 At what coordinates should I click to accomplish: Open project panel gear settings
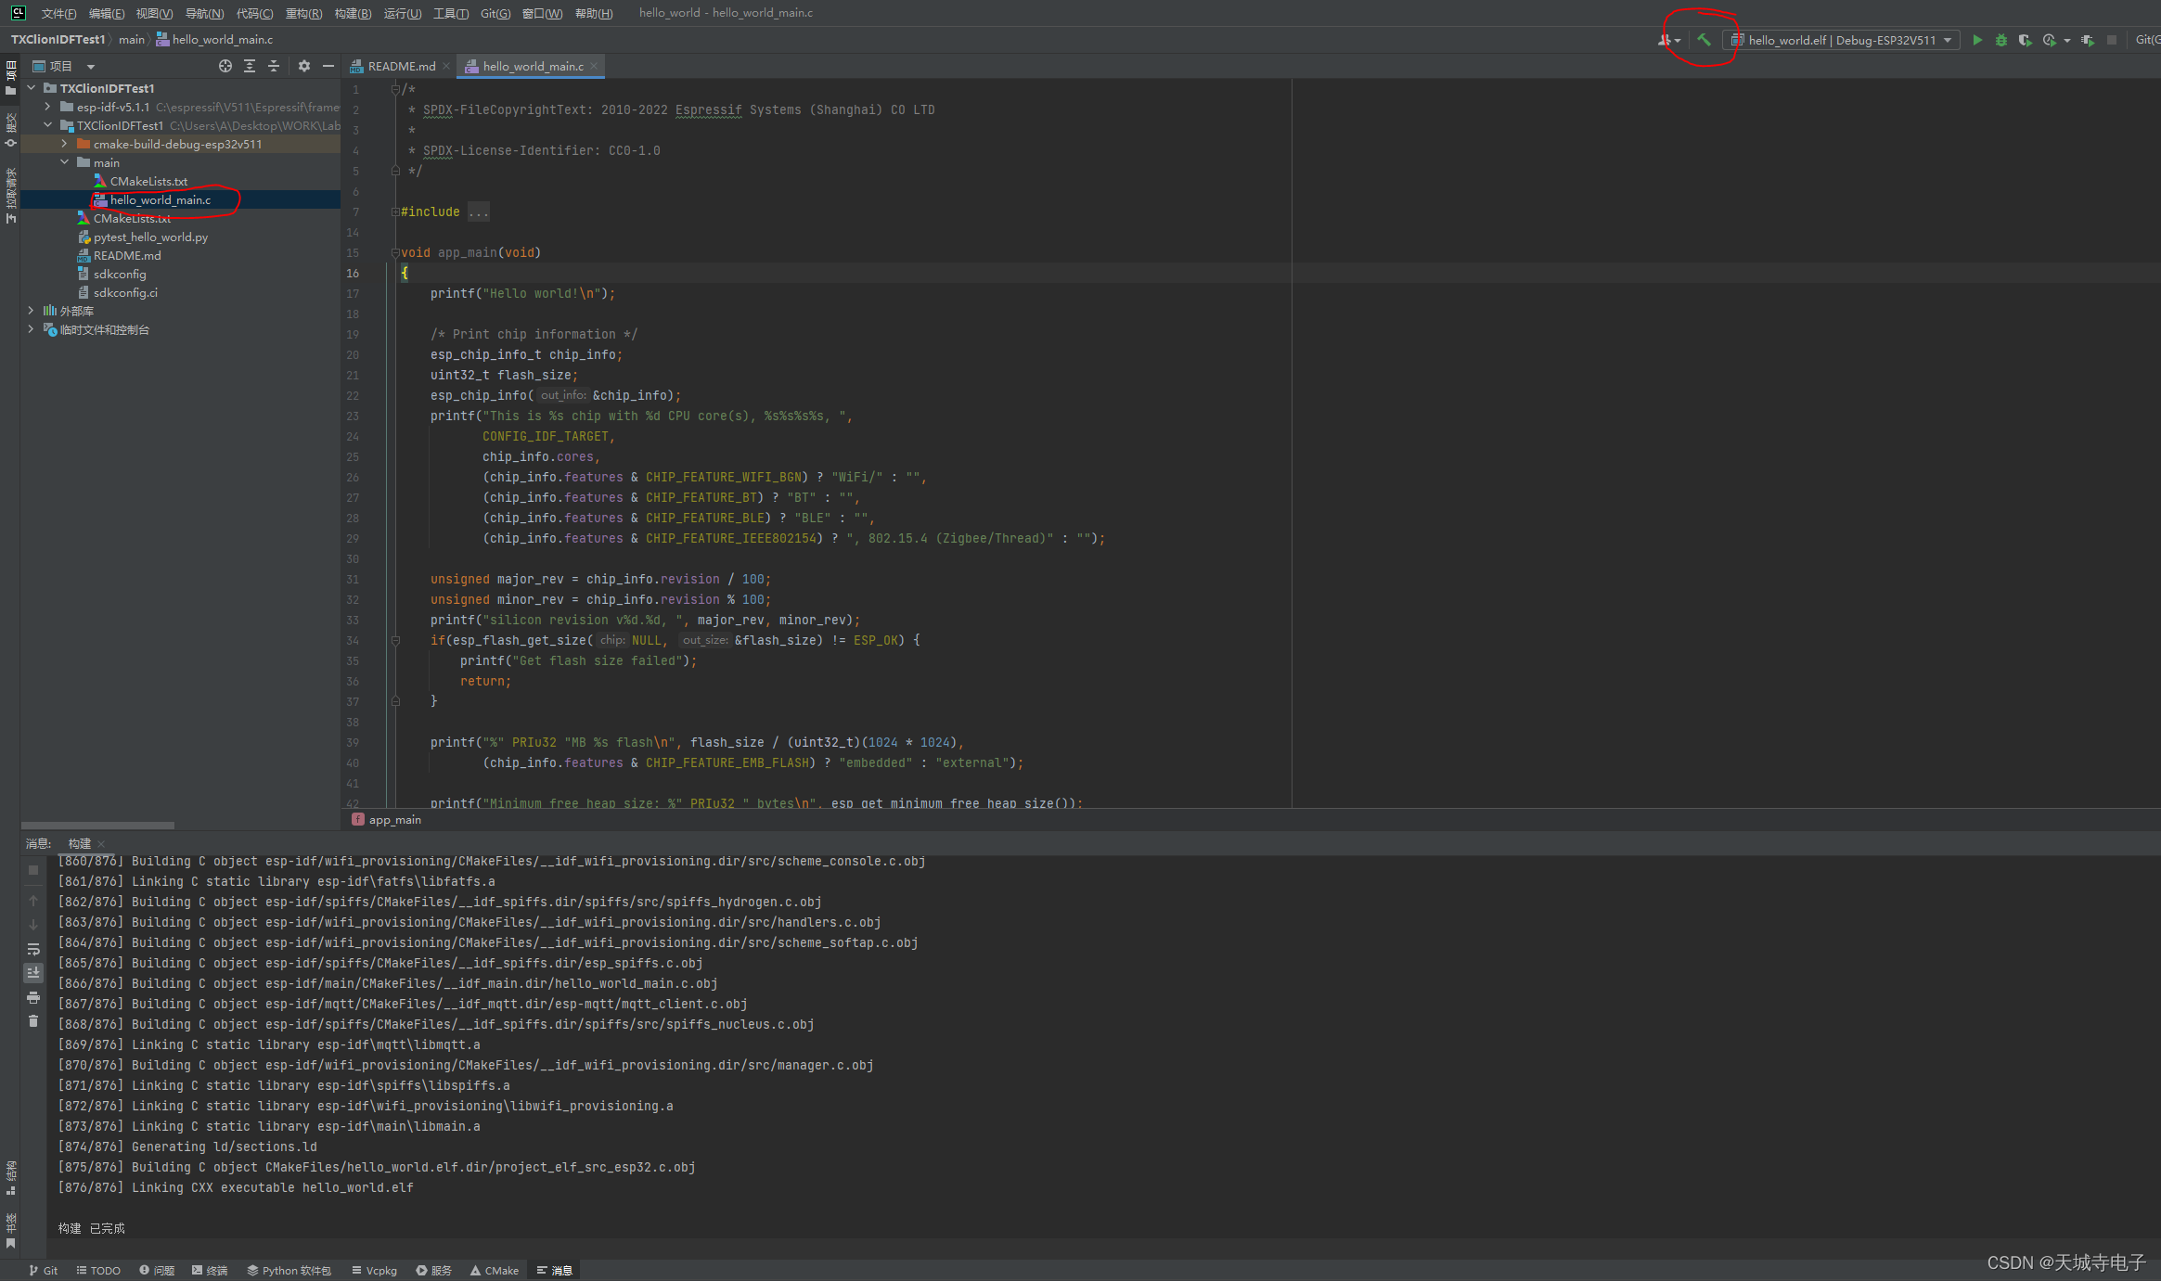[304, 66]
